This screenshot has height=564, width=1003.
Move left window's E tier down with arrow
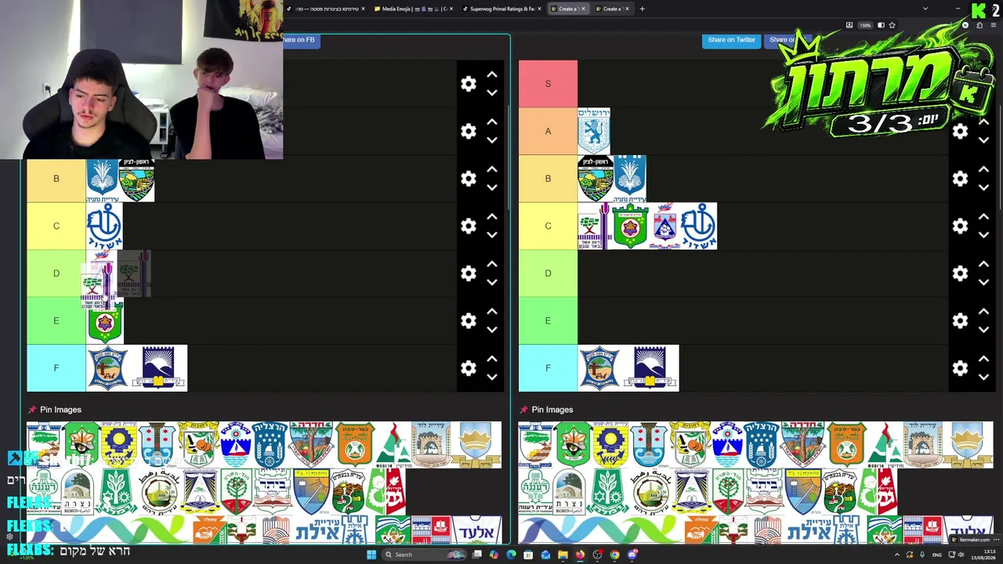click(x=492, y=330)
